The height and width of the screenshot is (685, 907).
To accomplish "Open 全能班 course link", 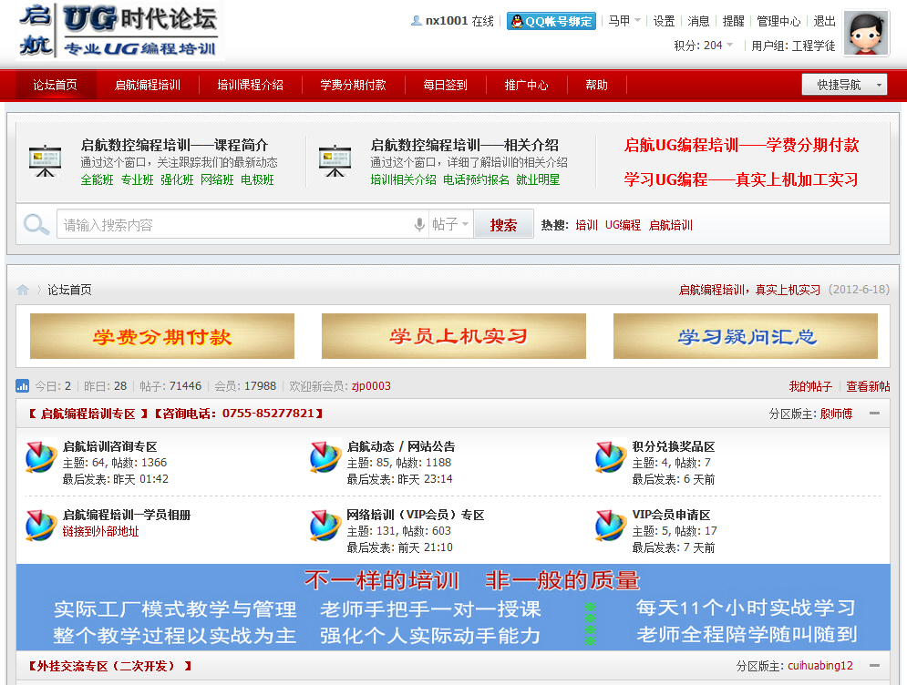I will [98, 179].
